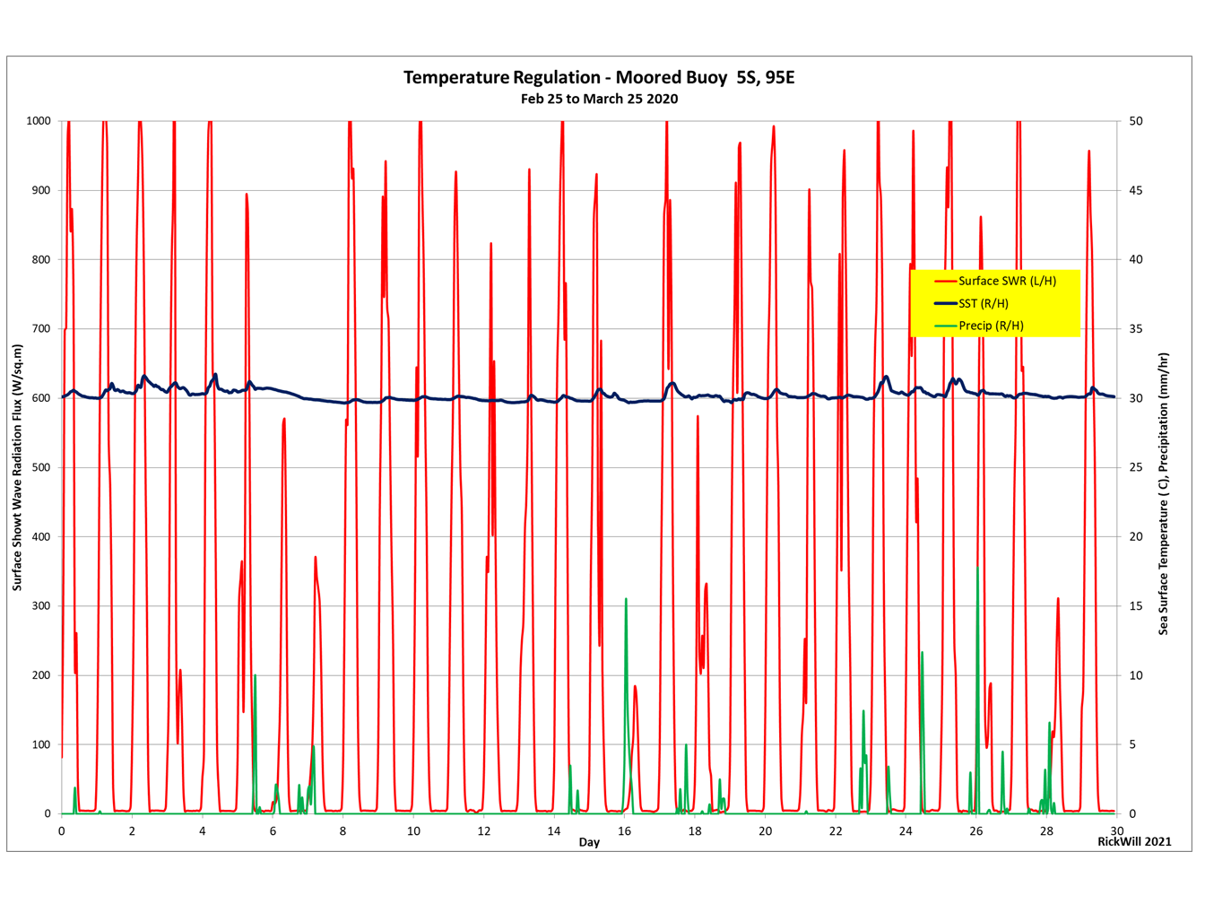
Task: Click the RickWill 2021 credit text
Action: [x=1134, y=841]
